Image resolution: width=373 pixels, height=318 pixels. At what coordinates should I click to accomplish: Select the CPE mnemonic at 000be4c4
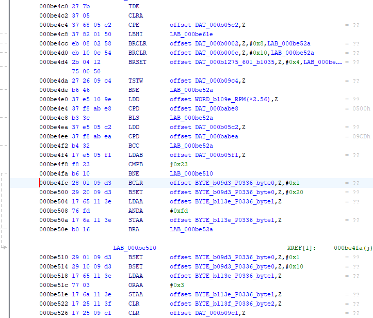(x=133, y=25)
